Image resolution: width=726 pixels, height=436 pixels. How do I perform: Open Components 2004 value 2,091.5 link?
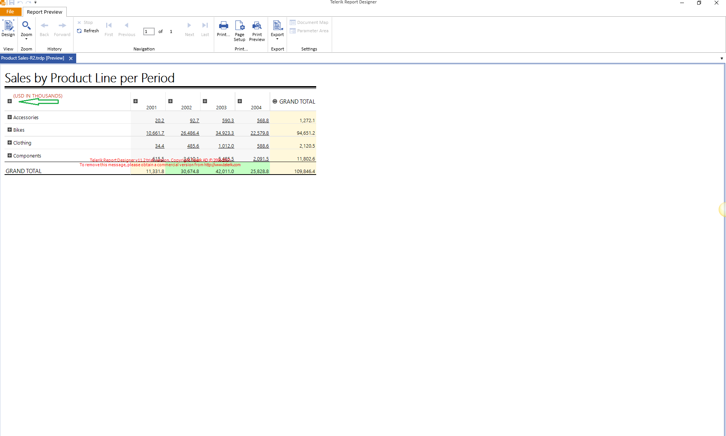(261, 159)
